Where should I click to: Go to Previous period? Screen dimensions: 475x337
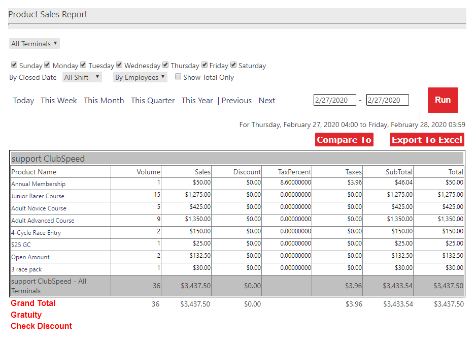point(236,101)
